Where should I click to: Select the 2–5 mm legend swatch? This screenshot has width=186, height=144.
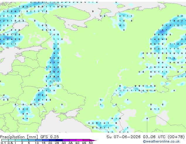(x=25, y=140)
